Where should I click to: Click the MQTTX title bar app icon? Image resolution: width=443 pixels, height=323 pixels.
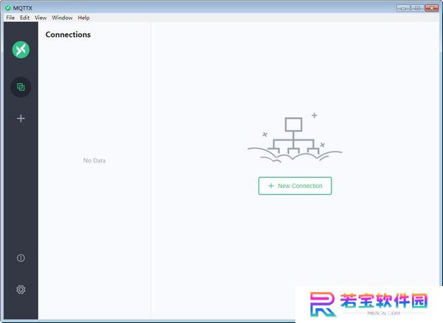click(x=7, y=8)
